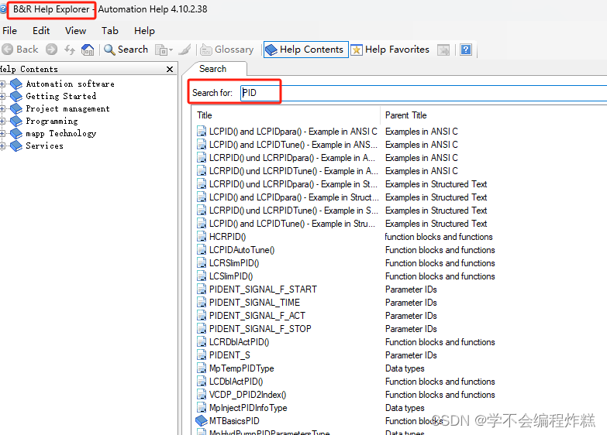This screenshot has height=435, width=607.
Task: Select the Services book icon
Action: [x=16, y=146]
